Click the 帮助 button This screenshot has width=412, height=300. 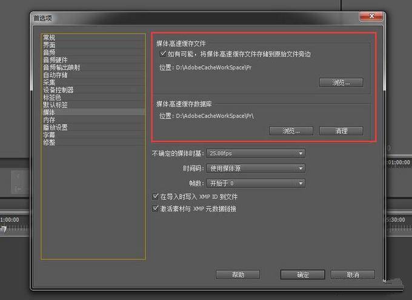(x=238, y=275)
